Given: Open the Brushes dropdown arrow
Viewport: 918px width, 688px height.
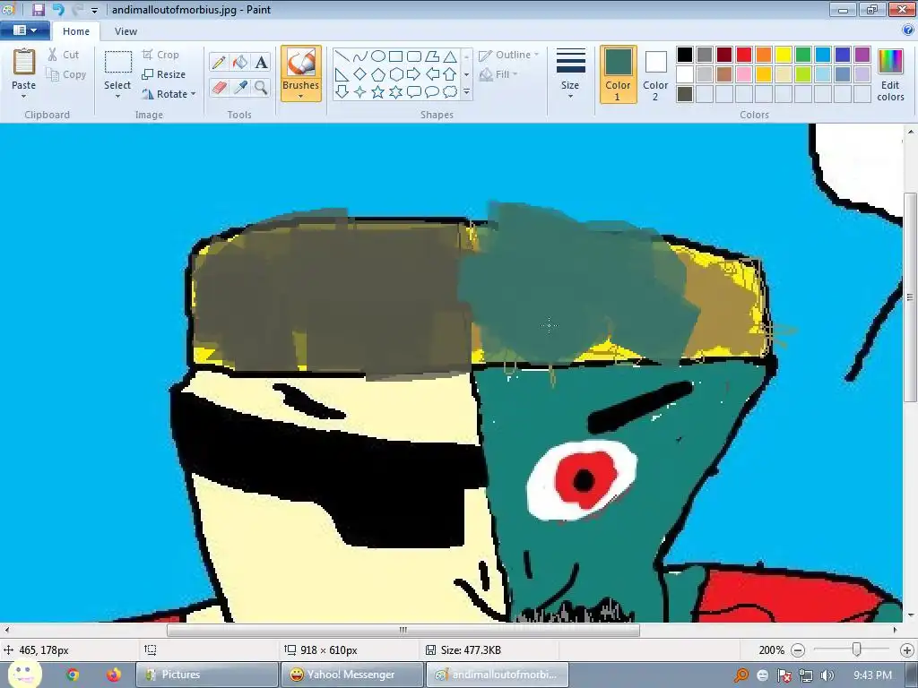Looking at the screenshot, I should (x=300, y=97).
